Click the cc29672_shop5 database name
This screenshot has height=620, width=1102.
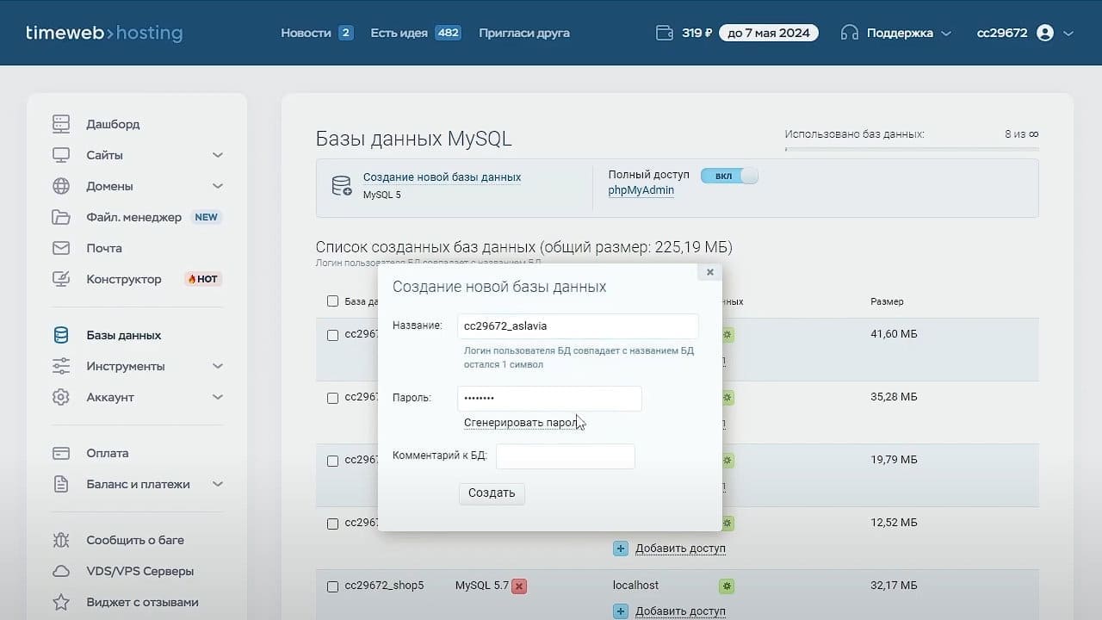[x=384, y=586]
